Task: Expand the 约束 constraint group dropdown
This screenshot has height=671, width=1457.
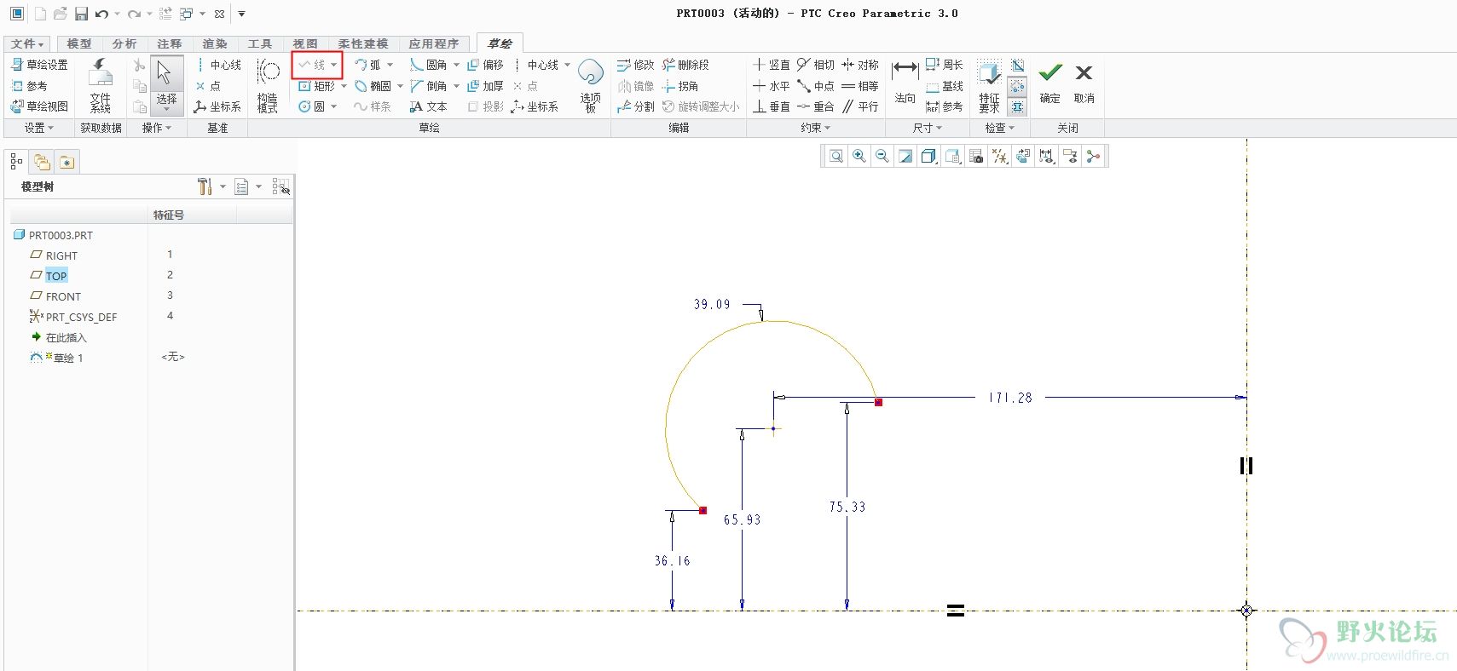Action: click(815, 128)
